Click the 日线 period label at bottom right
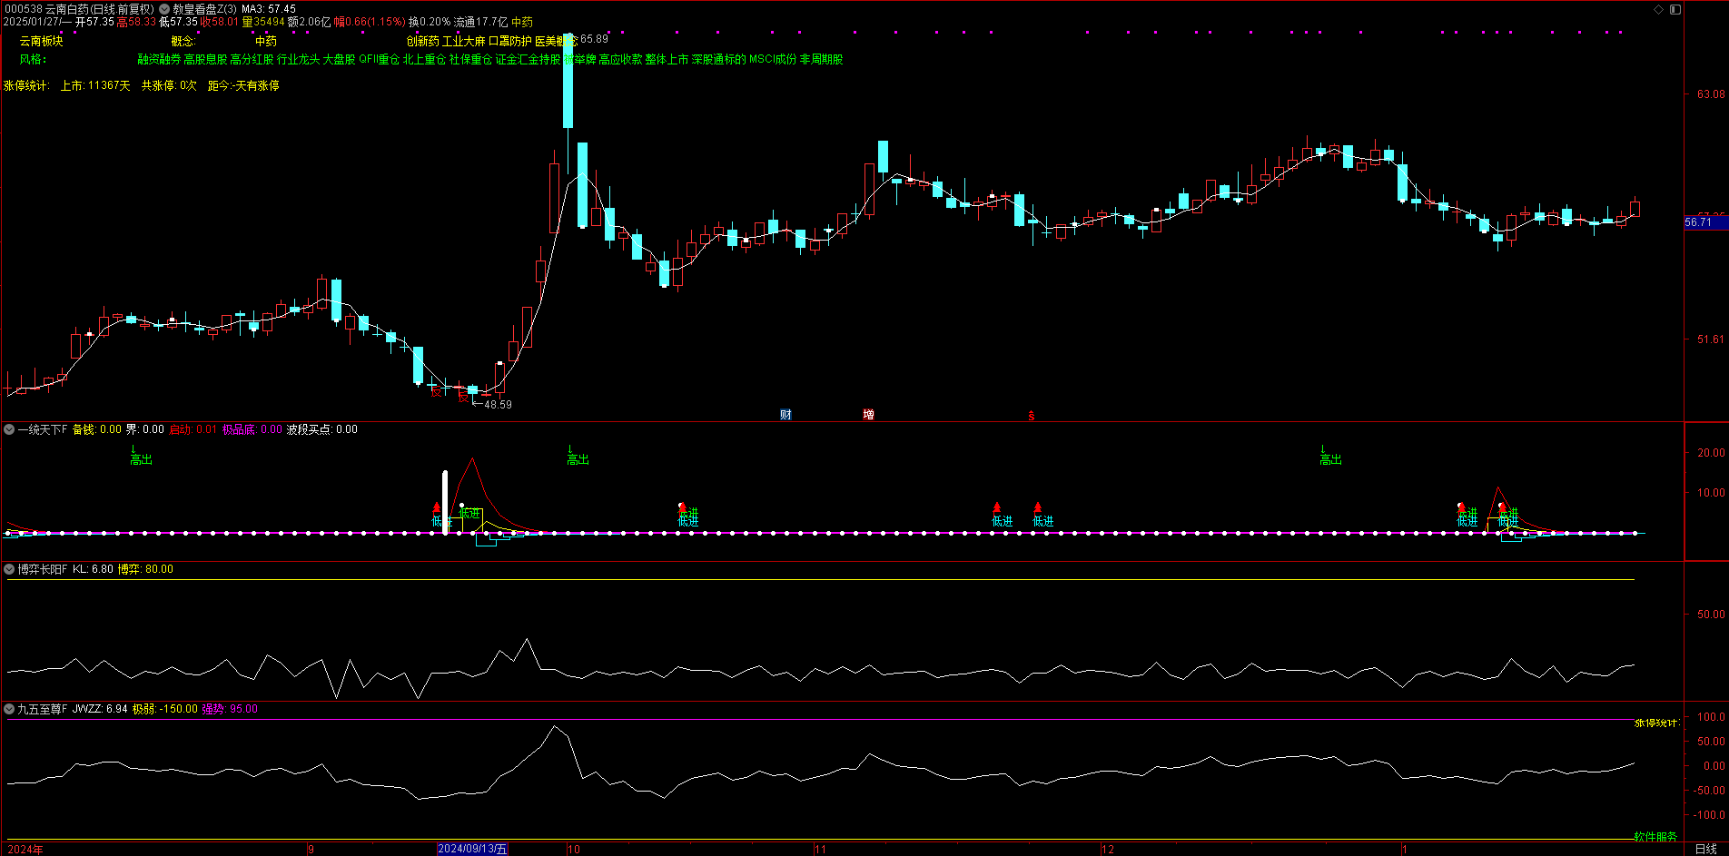This screenshot has width=1729, height=856. click(x=1706, y=849)
